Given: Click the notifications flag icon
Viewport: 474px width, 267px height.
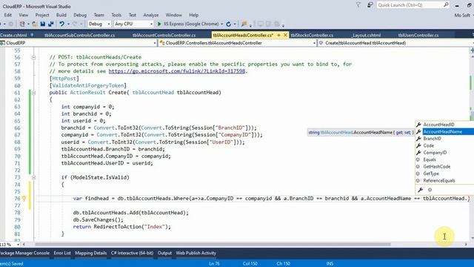Looking at the screenshot, I should 358,5.
